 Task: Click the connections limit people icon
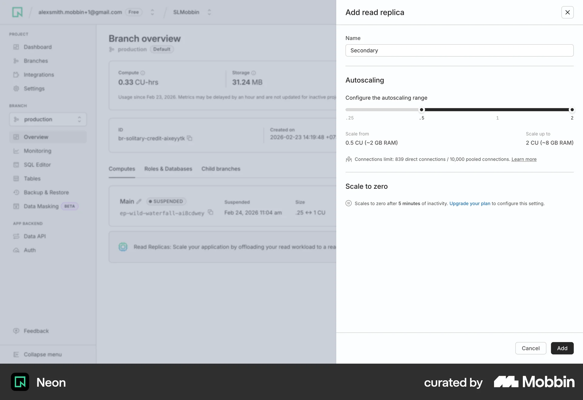(349, 159)
